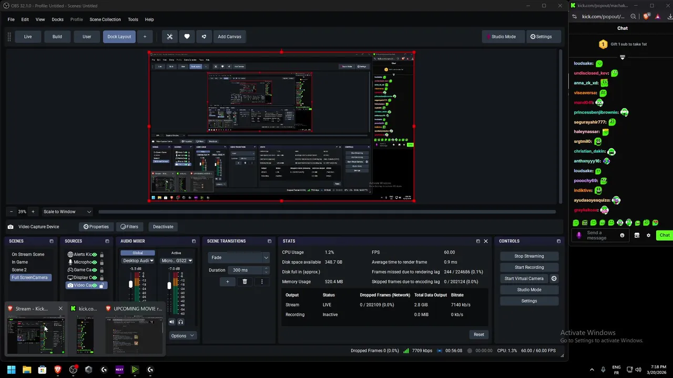Switch to the Build tab
The height and width of the screenshot is (378, 673).
pos(57,37)
